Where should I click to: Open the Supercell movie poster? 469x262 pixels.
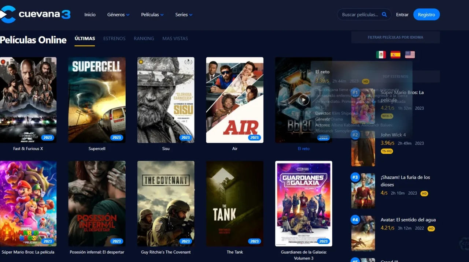point(97,100)
